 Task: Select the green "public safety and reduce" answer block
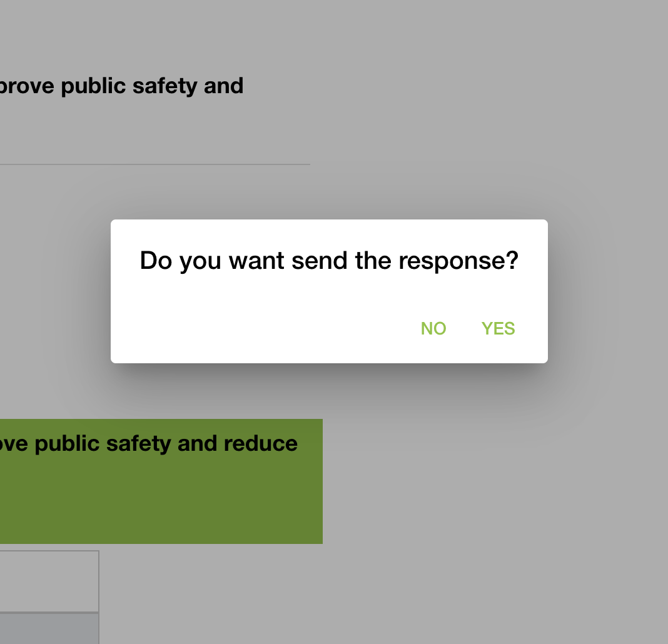[x=161, y=481]
